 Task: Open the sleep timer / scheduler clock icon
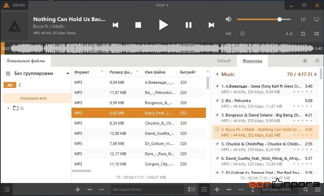point(242,34)
